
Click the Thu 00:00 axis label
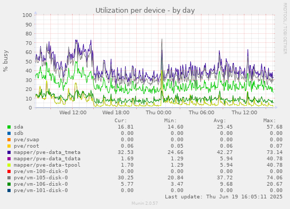[159, 113]
